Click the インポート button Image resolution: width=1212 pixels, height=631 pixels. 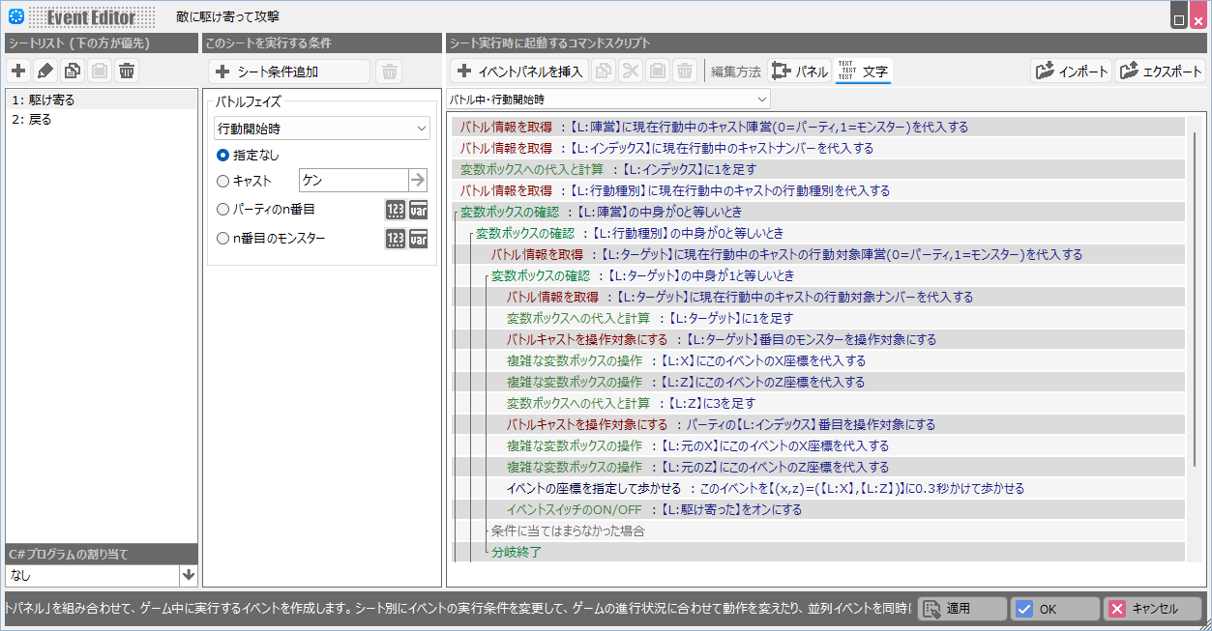point(1071,71)
